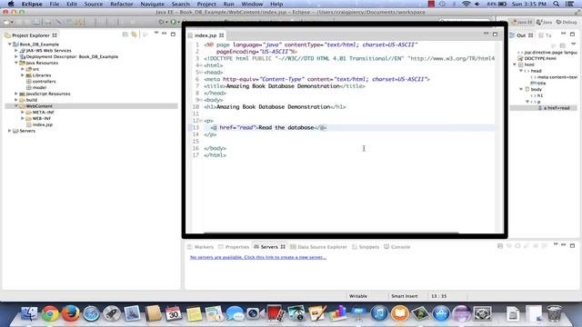This screenshot has width=582, height=327.
Task: Expand JAX-WS Web Services node
Action: (16, 51)
